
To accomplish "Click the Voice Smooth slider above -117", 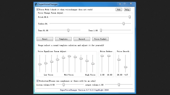I will coord(126,67).
